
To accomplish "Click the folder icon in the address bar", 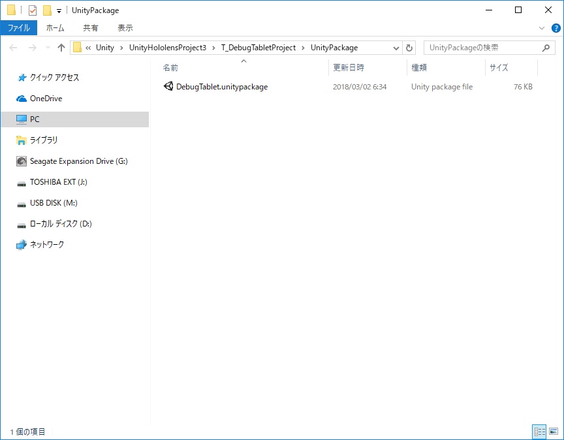I will pos(78,48).
